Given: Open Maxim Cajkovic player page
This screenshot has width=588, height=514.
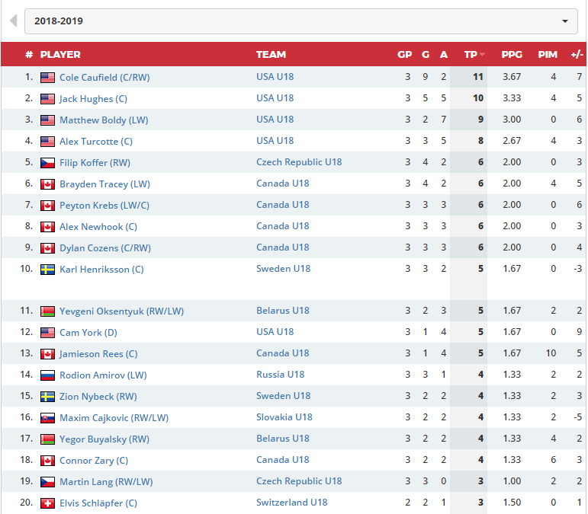Looking at the screenshot, I should pyautogui.click(x=114, y=418).
